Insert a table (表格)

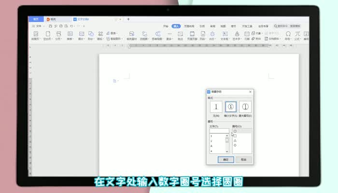tap(70, 36)
